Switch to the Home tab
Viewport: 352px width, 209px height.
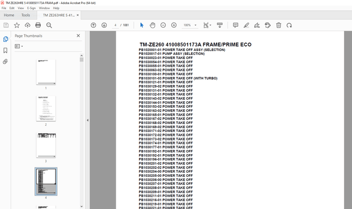click(9, 15)
